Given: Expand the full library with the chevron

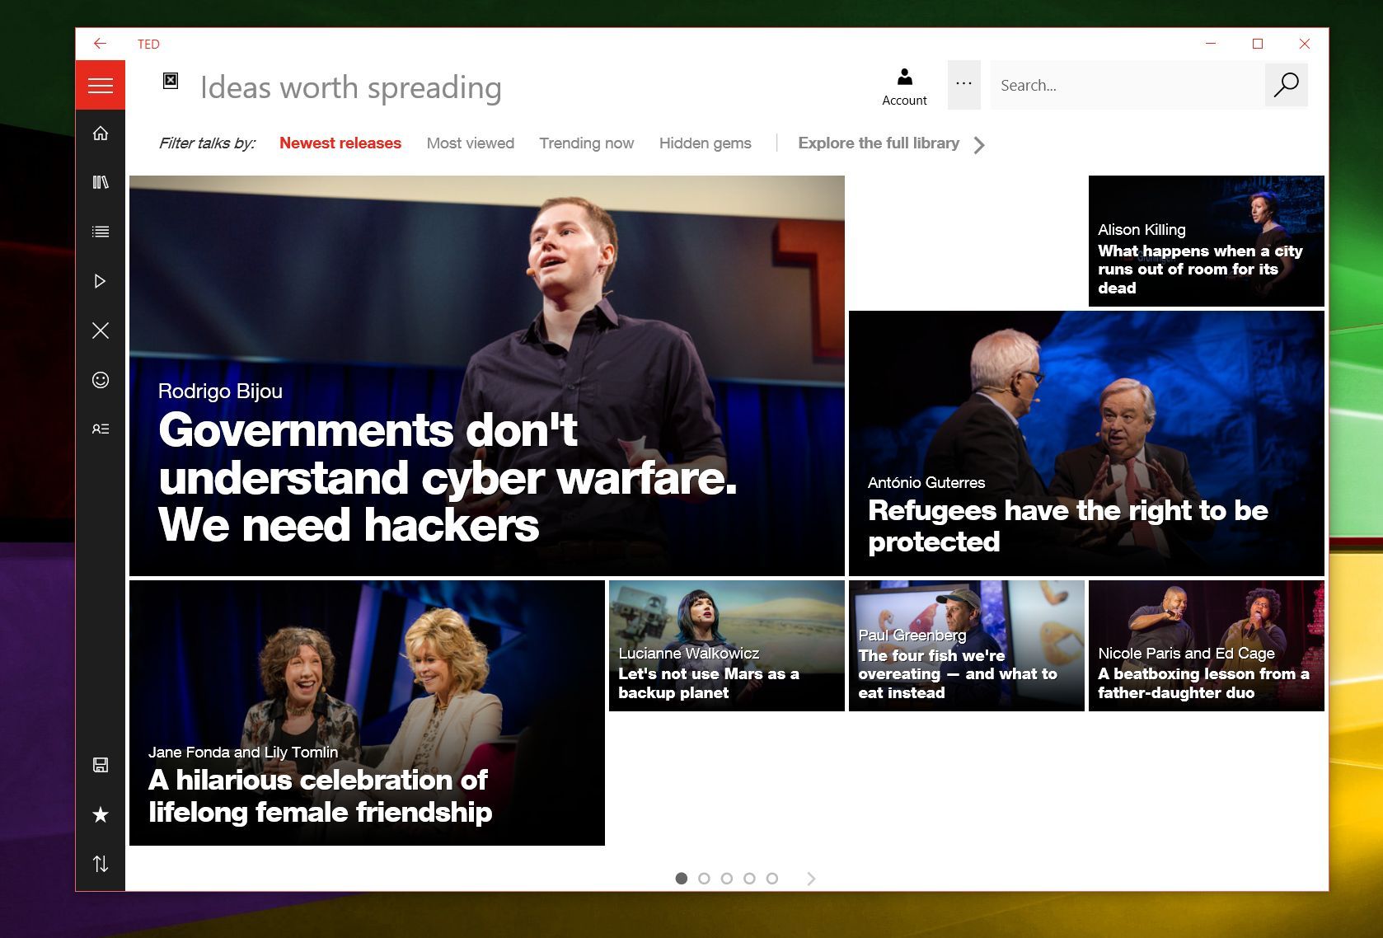Looking at the screenshot, I should (x=980, y=144).
